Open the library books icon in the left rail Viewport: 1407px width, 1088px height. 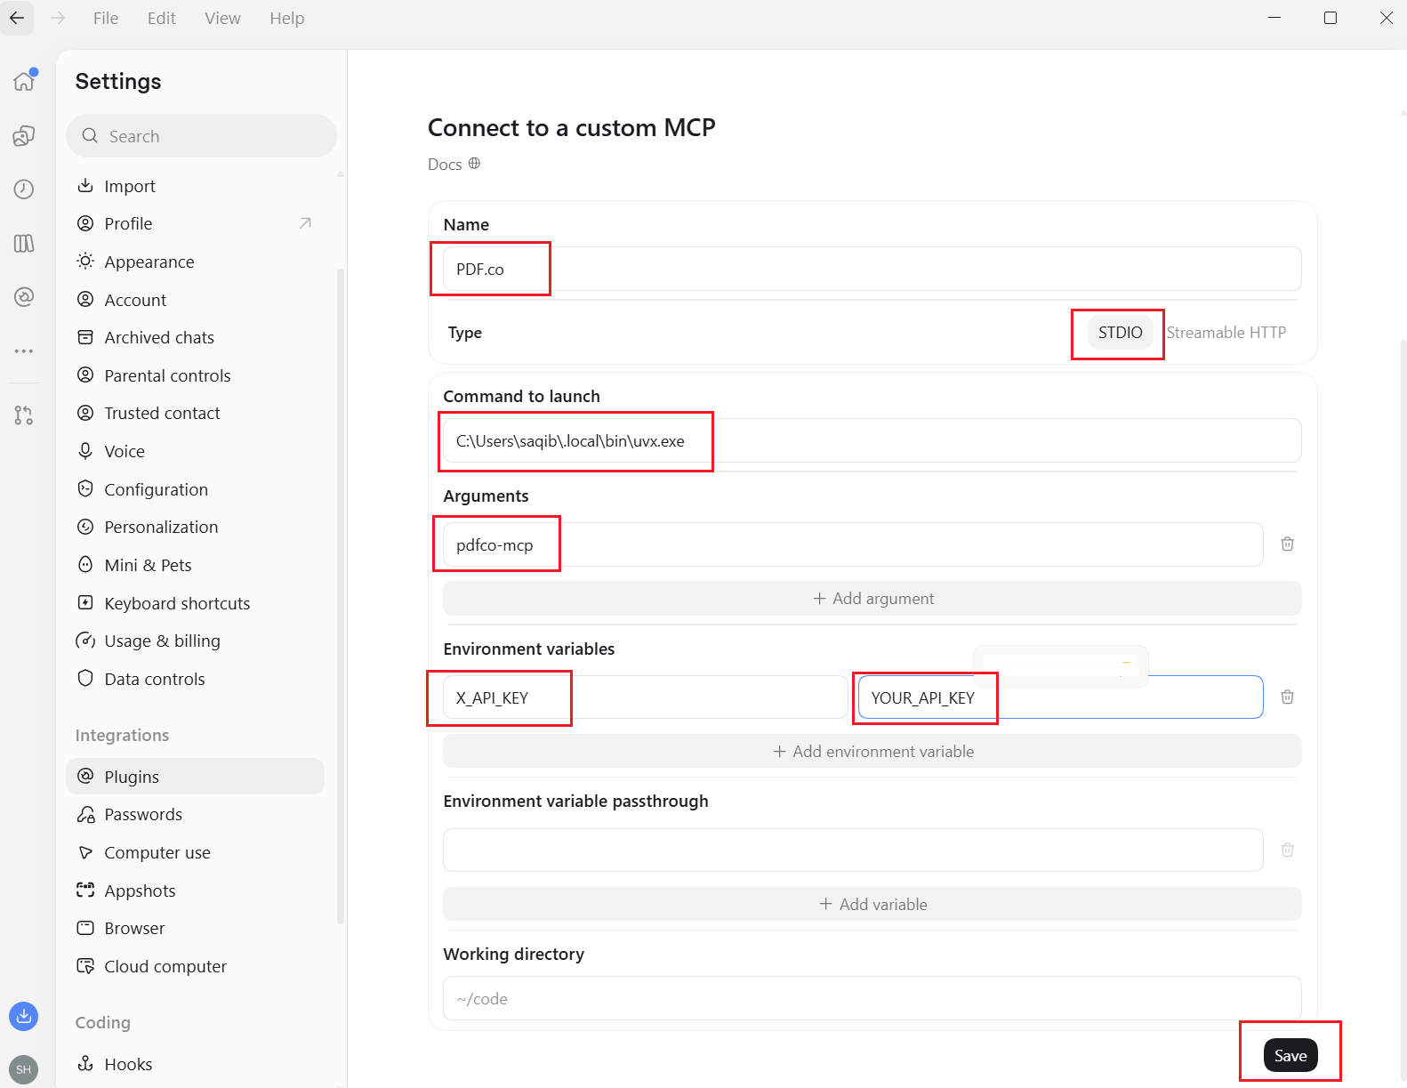point(24,244)
